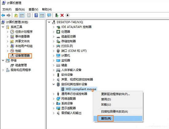Toggle the Show/Hide console tree icon
Viewport: 169px width, 129px height.
(22, 15)
